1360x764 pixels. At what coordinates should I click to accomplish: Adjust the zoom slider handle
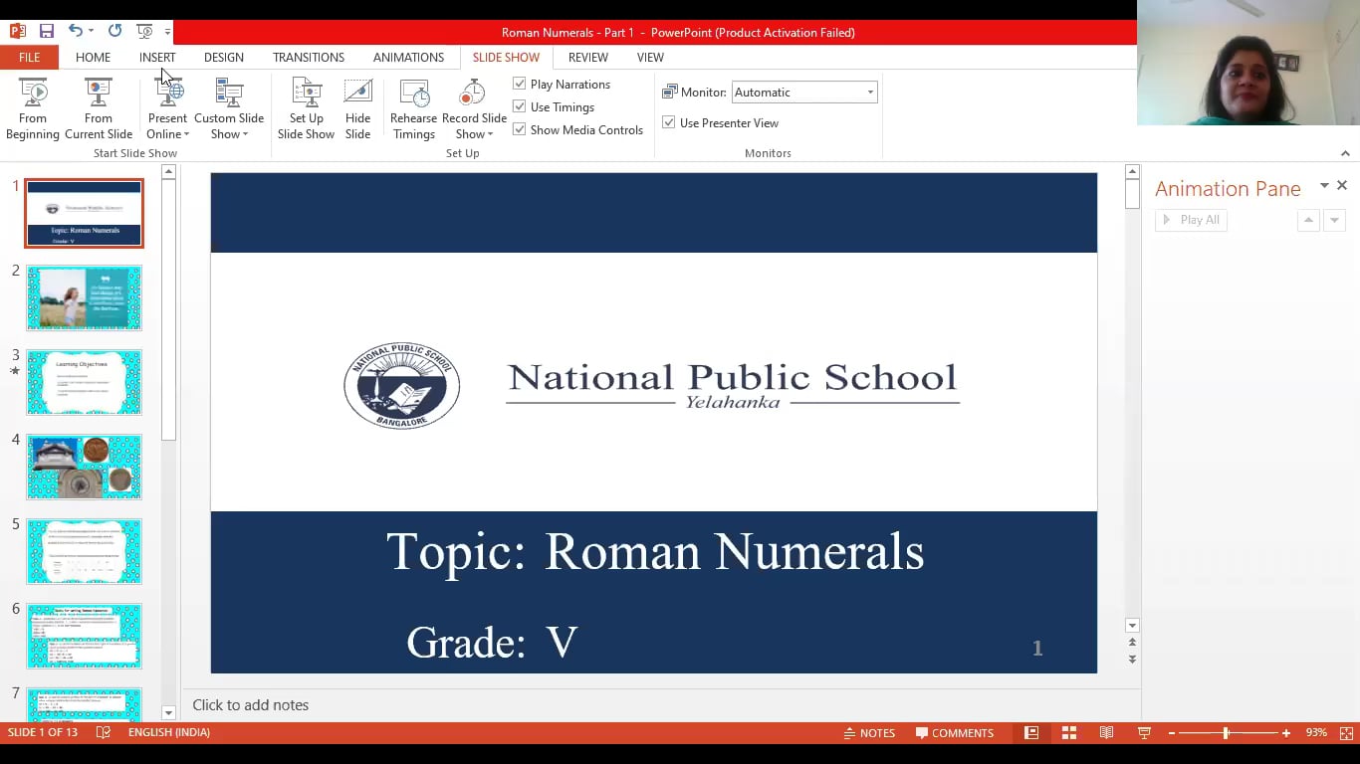[1226, 733]
